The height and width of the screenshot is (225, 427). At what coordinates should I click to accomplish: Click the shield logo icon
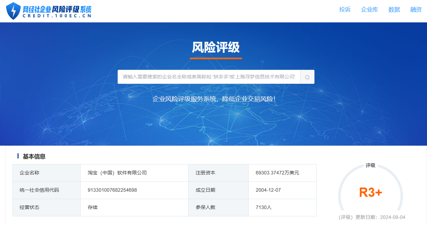point(13,11)
